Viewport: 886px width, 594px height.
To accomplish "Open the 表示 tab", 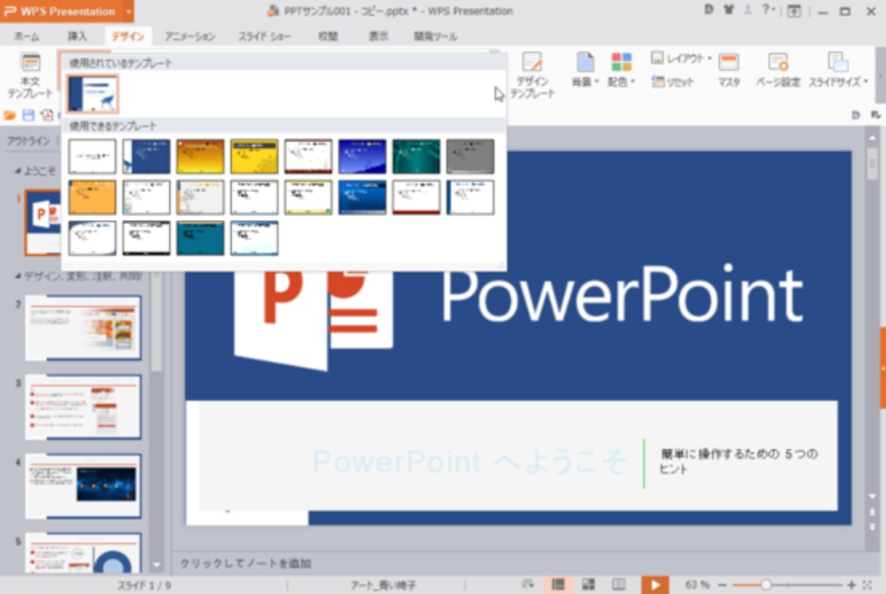I will [379, 36].
